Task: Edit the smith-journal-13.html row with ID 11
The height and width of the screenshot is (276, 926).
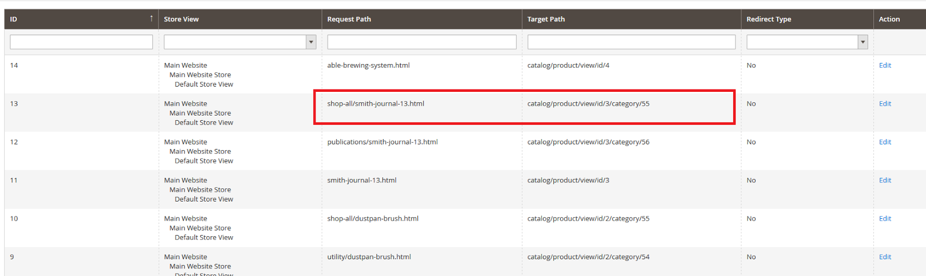Action: 885,180
